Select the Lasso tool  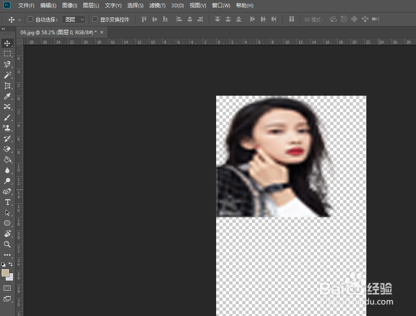pyautogui.click(x=7, y=64)
